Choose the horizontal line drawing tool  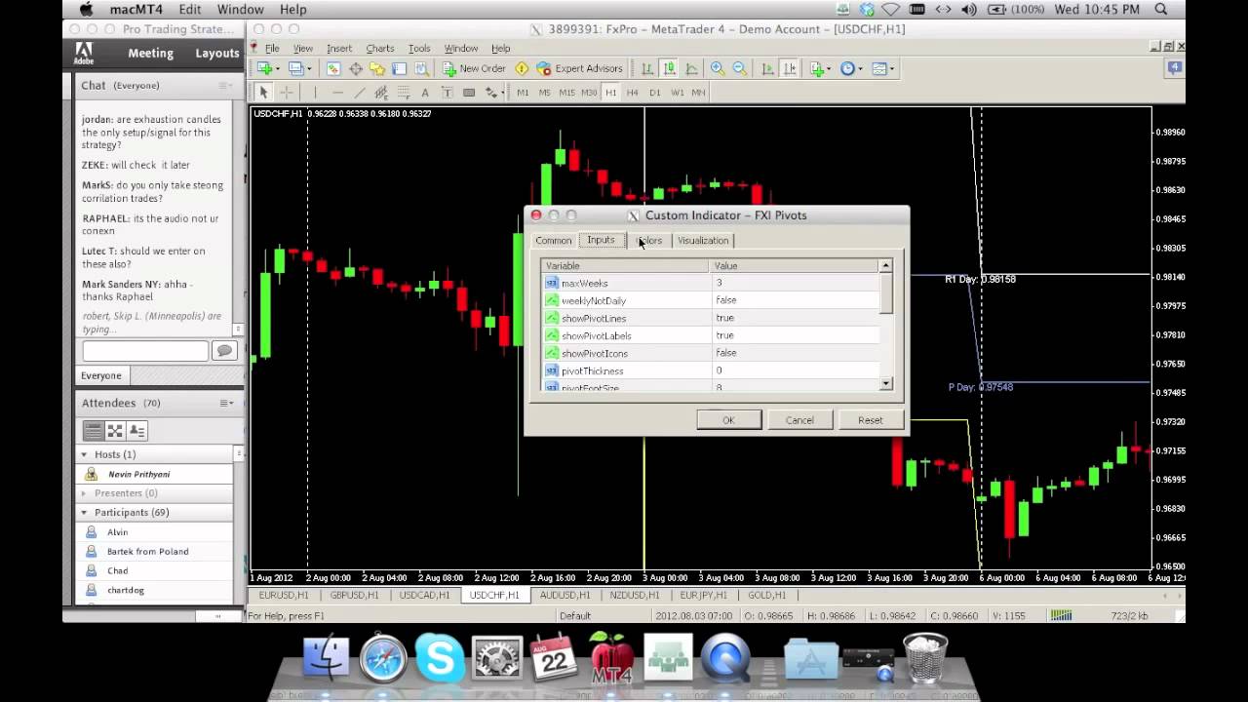pyautogui.click(x=337, y=93)
